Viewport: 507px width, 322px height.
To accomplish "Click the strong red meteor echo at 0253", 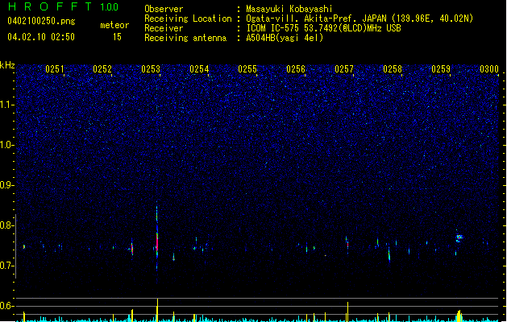I will [157, 242].
